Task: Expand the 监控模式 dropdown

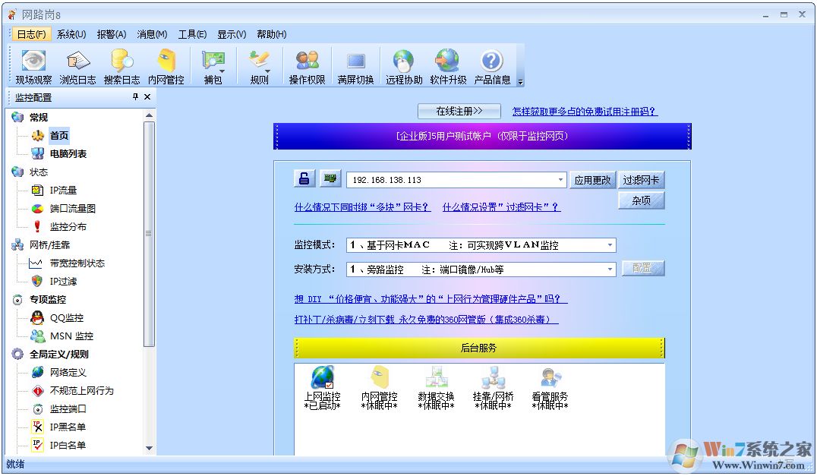Action: pyautogui.click(x=610, y=244)
